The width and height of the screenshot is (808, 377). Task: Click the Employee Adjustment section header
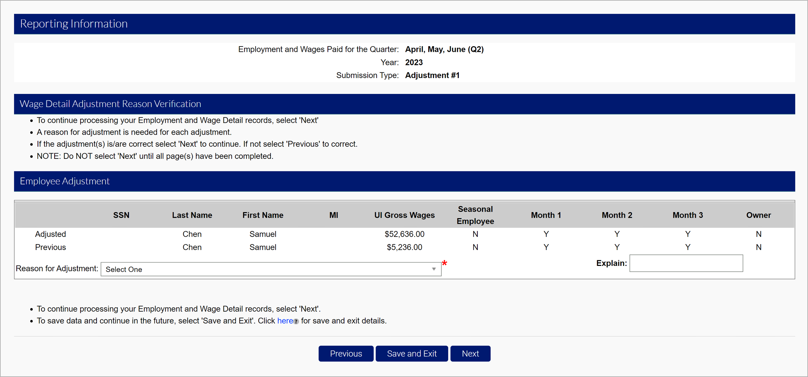pyautogui.click(x=65, y=181)
